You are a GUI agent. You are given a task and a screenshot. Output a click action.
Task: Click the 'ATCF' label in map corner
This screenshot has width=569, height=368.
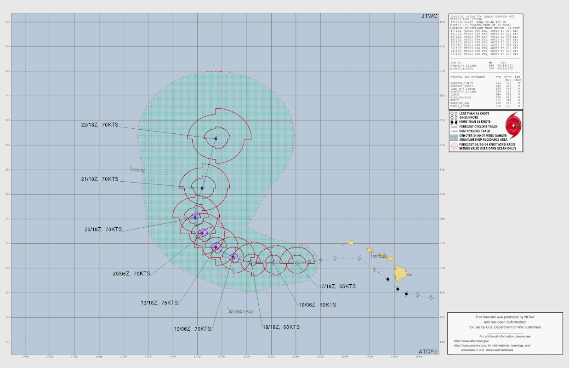tap(428, 351)
